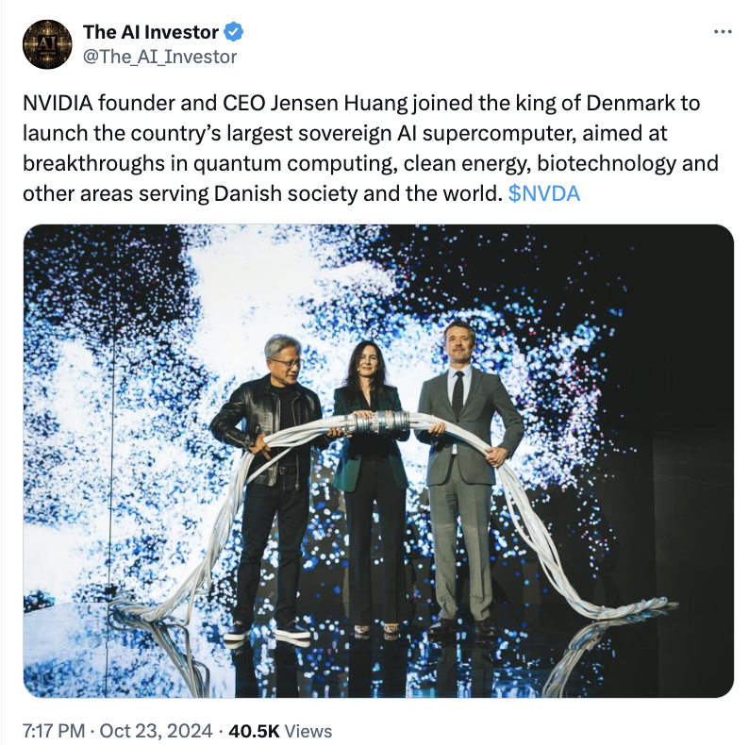Click the blue verified checkmark badge
The height and width of the screenshot is (745, 749).
point(234,32)
